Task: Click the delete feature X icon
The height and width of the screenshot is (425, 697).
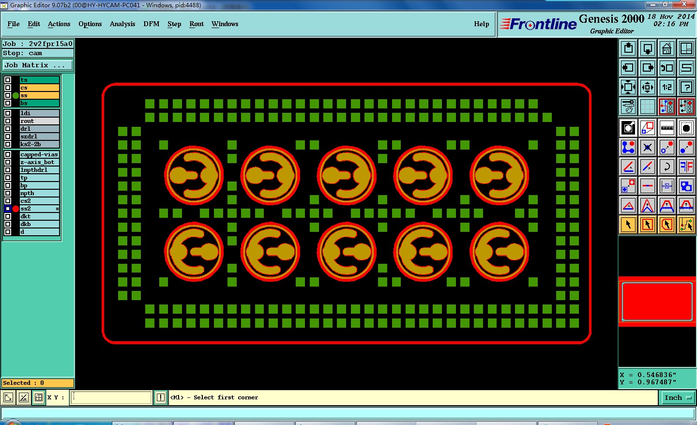Action: [648, 147]
